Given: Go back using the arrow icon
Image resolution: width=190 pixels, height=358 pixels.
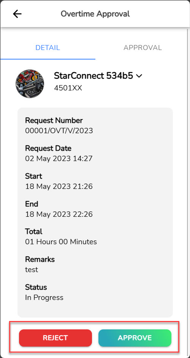Looking at the screenshot, I should [x=17, y=14].
